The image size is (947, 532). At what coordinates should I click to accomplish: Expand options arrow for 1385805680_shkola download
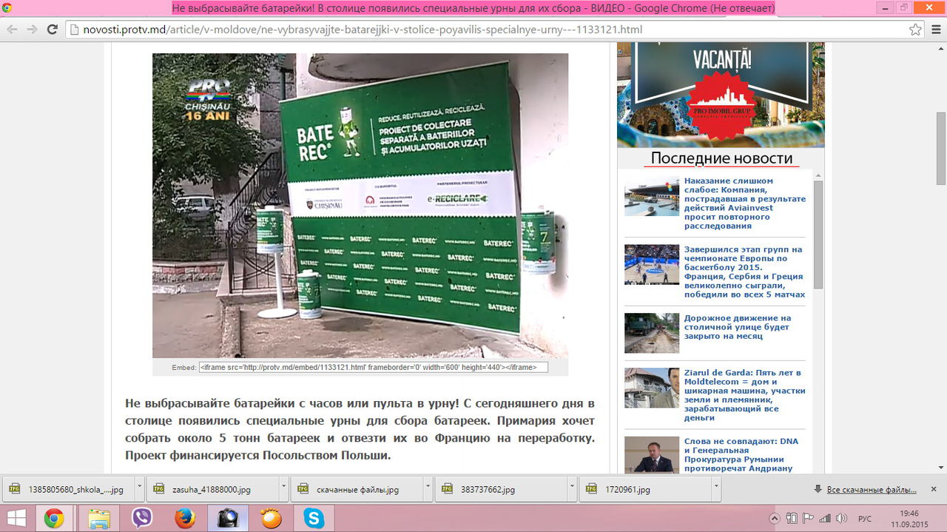pyautogui.click(x=139, y=489)
